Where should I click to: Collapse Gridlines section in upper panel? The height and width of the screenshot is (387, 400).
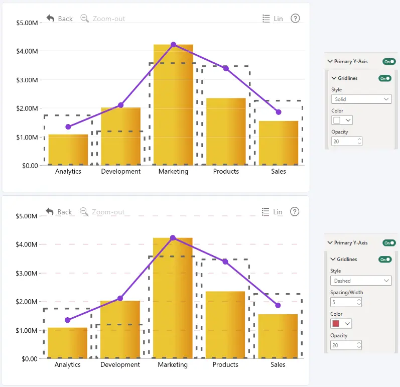coord(334,78)
